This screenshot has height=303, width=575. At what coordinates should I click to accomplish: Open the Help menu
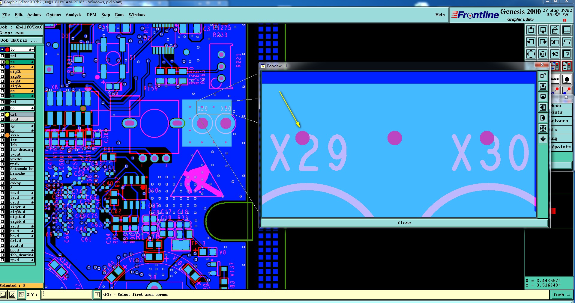click(440, 15)
